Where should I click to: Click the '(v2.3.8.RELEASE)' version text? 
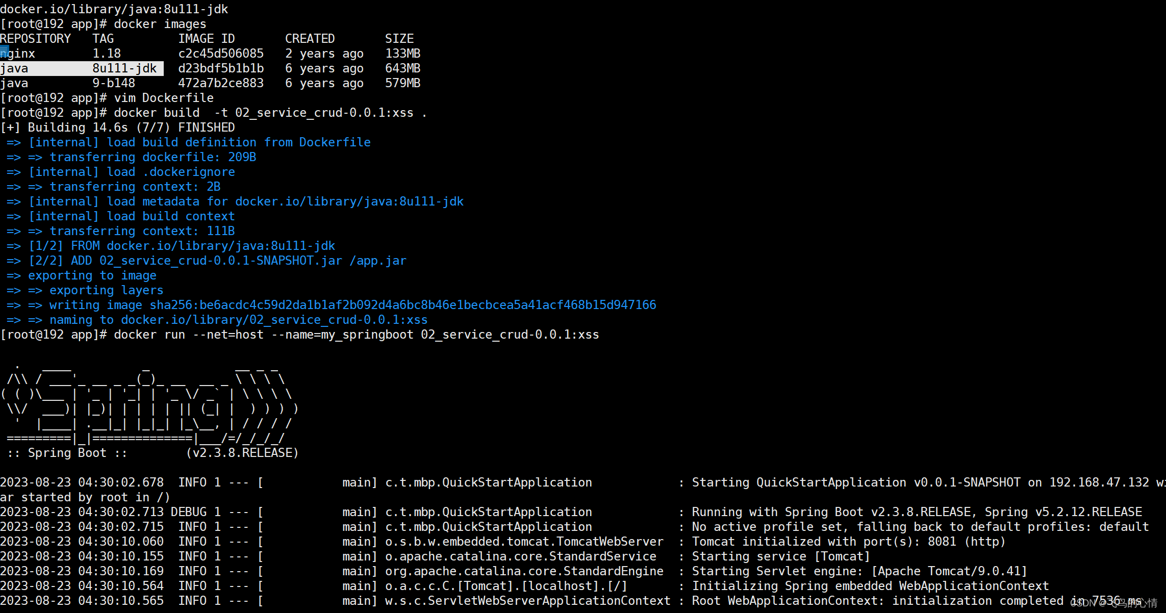point(242,453)
